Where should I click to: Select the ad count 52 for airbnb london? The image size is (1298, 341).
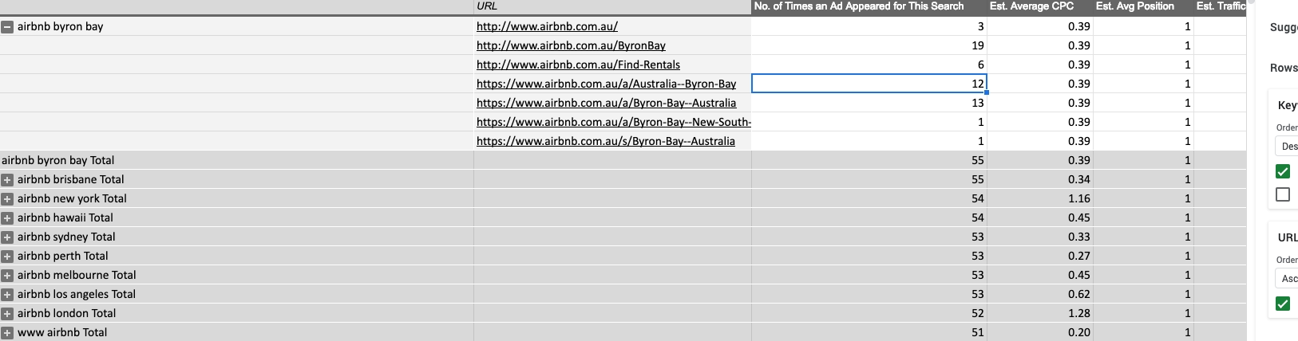[869, 313]
